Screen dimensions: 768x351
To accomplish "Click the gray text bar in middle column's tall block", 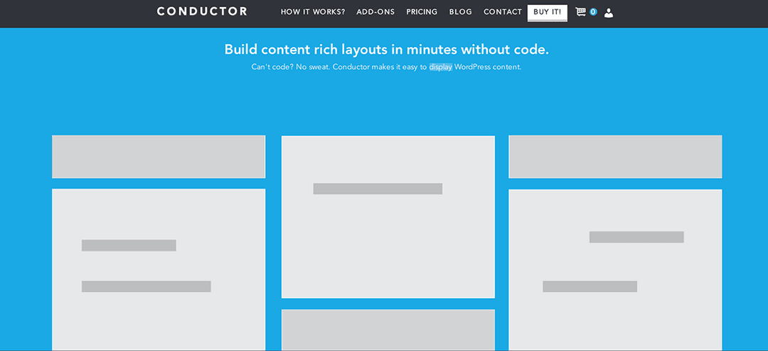I will pos(378,189).
